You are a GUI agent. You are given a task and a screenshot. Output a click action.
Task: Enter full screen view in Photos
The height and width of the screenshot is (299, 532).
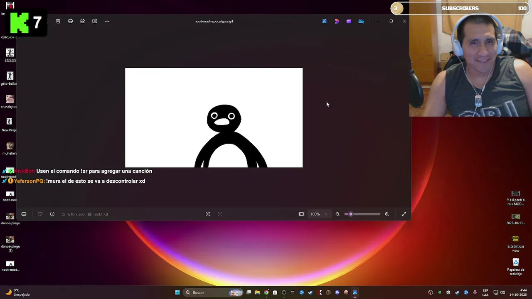(404, 214)
